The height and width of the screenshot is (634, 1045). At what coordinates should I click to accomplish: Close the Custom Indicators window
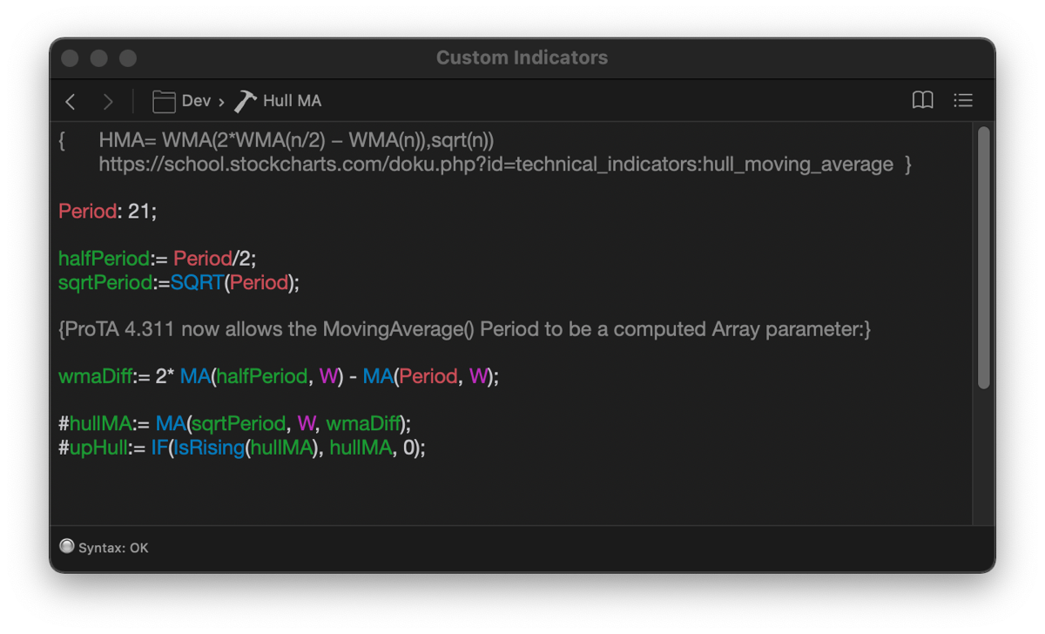click(x=71, y=58)
